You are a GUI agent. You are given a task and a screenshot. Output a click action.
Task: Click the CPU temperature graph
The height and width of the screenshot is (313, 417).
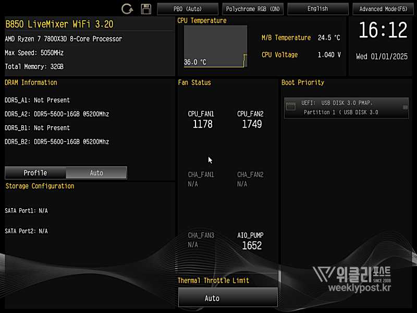click(x=215, y=46)
